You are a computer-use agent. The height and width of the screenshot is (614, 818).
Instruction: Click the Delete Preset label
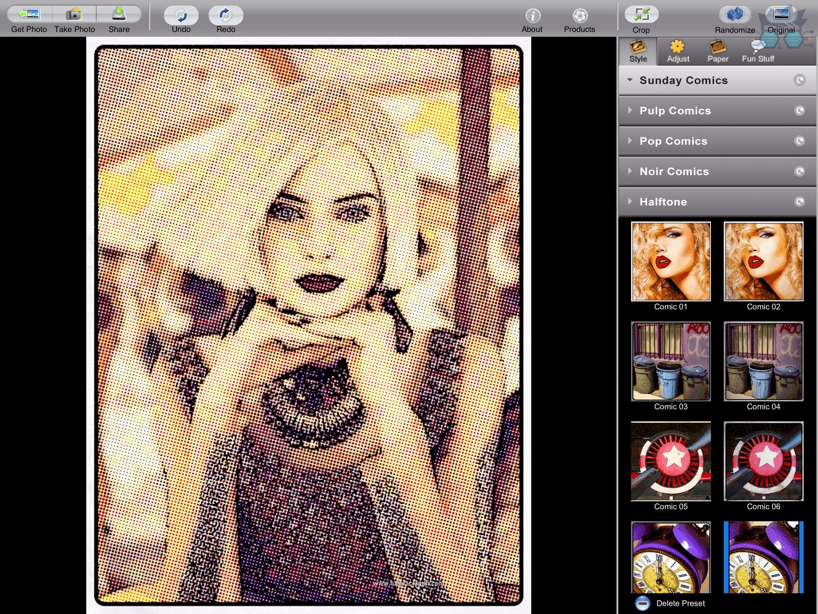(681, 603)
